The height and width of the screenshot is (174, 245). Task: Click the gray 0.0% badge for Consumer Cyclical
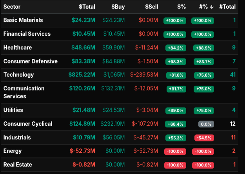[205, 124]
